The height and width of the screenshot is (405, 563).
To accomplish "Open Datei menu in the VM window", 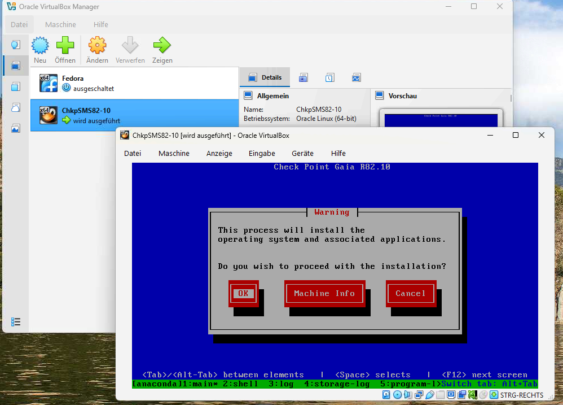I will [133, 154].
